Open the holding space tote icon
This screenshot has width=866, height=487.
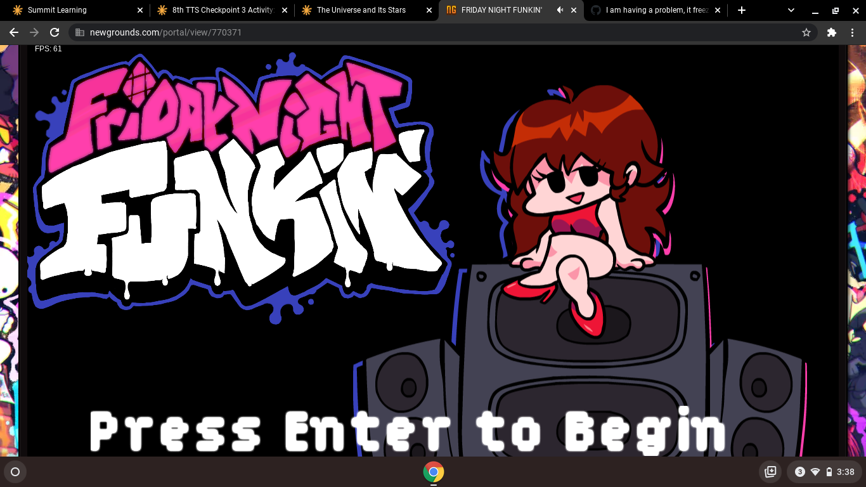771,472
